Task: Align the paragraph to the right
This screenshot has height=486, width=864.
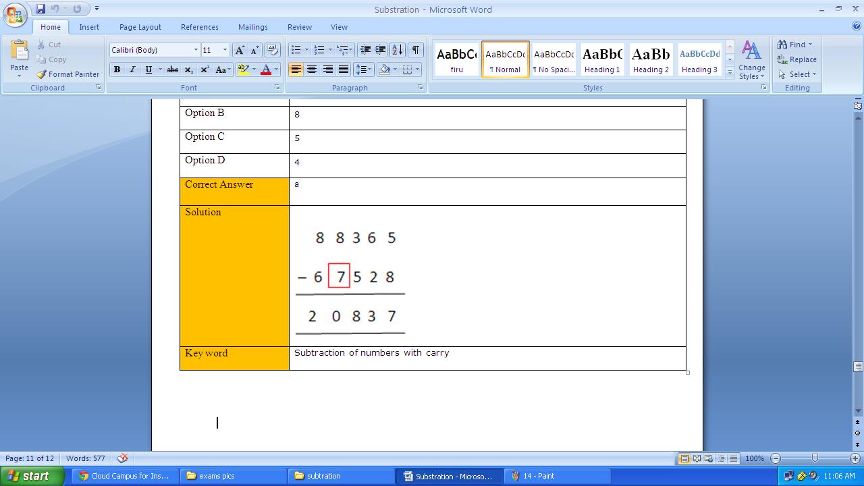Action: (x=328, y=70)
